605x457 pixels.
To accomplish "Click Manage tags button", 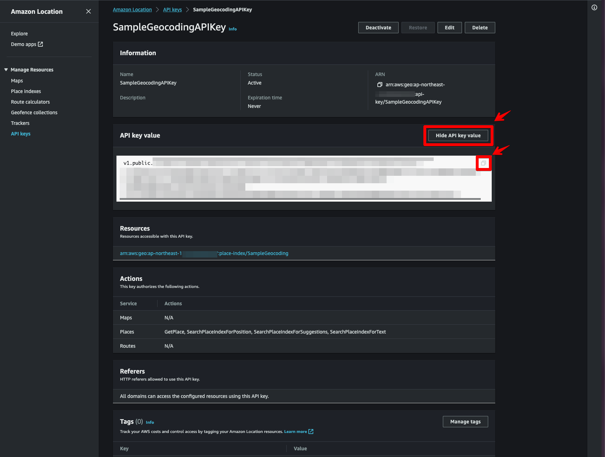I will [x=466, y=422].
